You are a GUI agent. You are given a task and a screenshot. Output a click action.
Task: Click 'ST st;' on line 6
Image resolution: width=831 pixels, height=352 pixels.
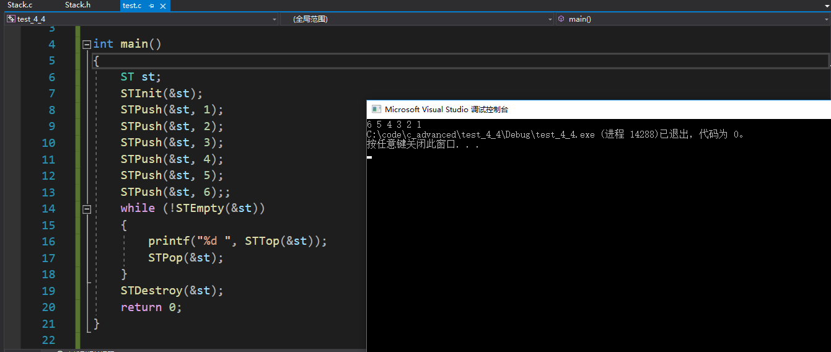click(x=141, y=77)
